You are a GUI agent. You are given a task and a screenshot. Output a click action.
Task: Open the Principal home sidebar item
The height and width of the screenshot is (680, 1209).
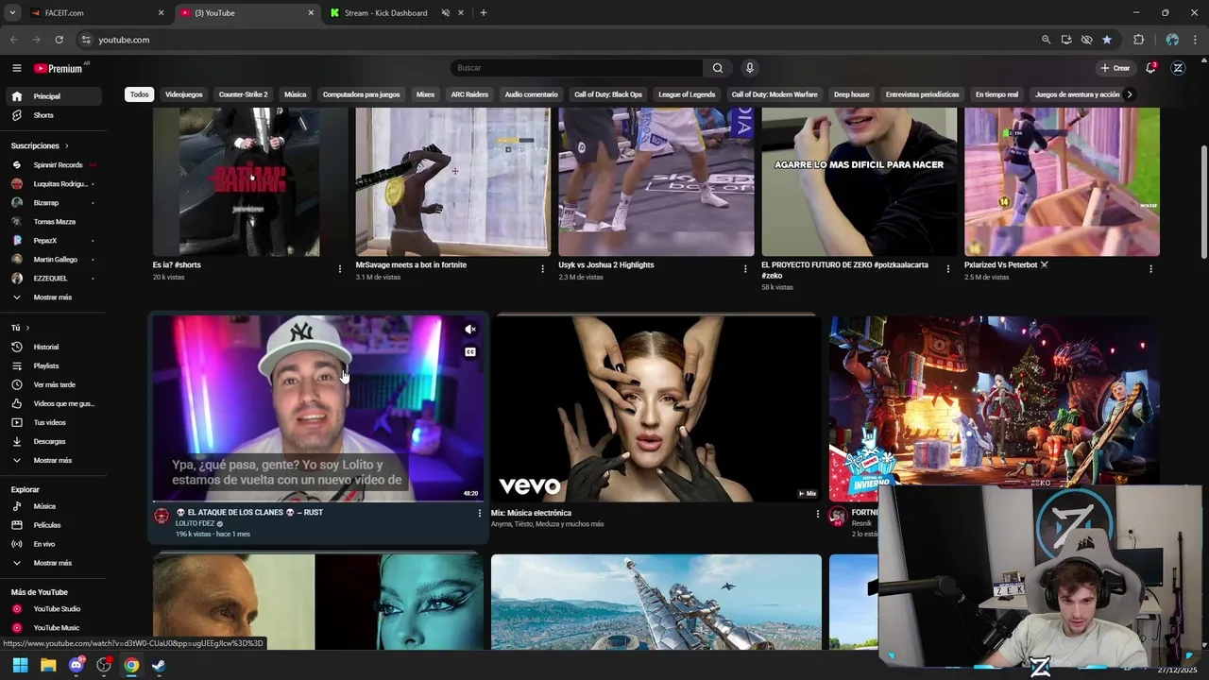pos(53,96)
